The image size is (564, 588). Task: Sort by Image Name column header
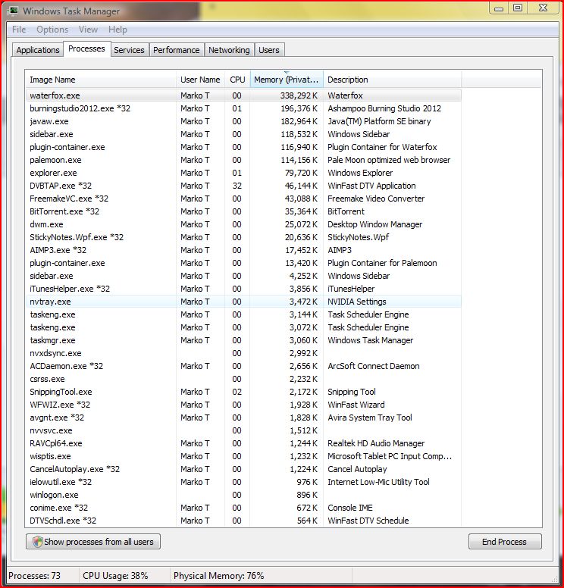tap(101, 80)
